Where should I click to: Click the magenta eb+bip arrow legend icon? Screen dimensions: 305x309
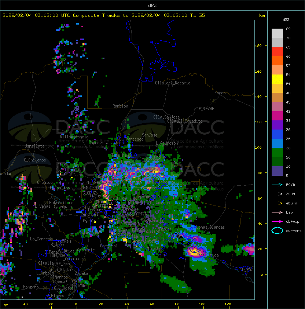[277, 222]
